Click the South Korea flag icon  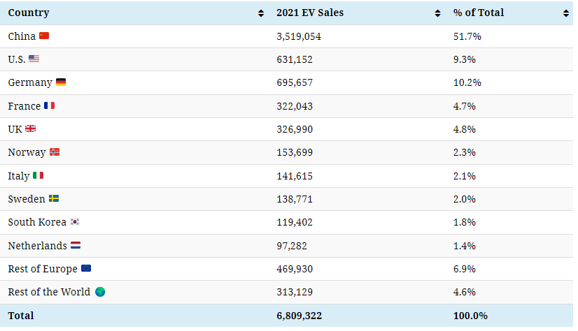pos(75,222)
